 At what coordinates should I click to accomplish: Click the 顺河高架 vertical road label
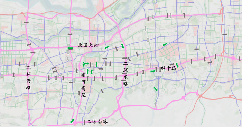coord(83,85)
